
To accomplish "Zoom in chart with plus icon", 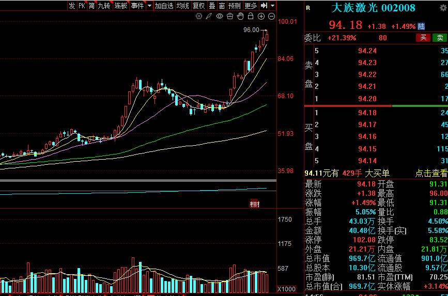I will 261,17.
